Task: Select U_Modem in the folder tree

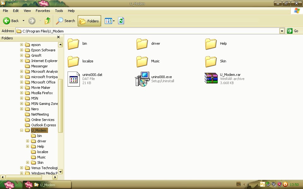Action: [39, 130]
